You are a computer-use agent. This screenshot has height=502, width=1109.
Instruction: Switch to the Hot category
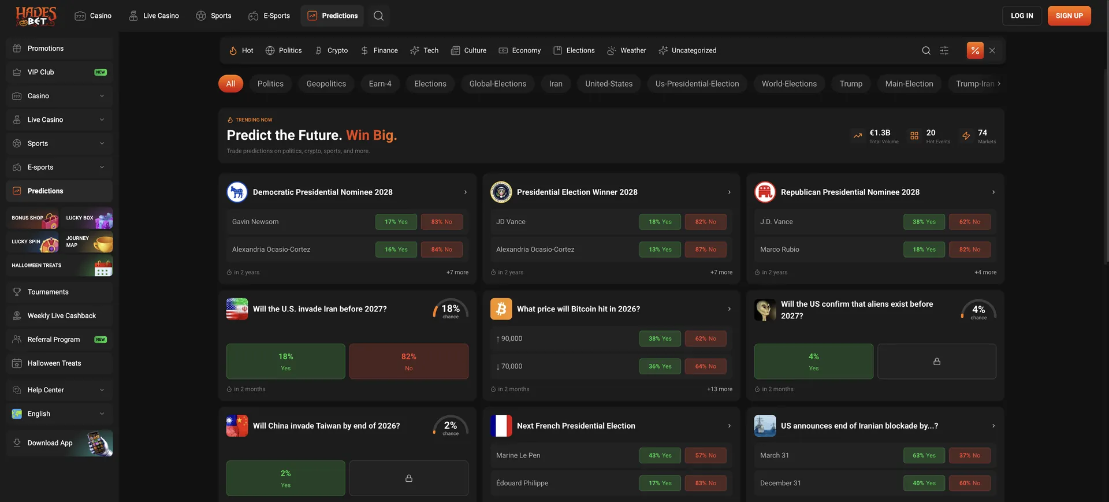(x=241, y=50)
